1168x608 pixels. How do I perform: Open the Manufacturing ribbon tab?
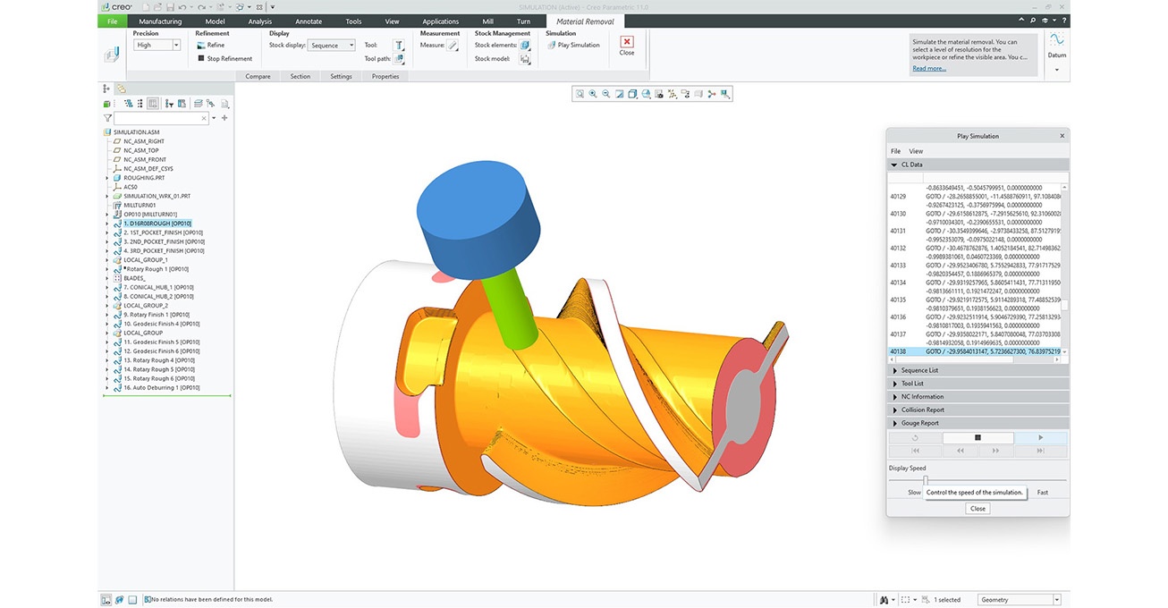pos(160,21)
